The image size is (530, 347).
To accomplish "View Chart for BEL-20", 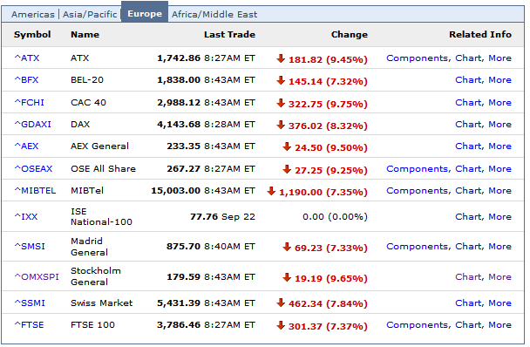I will (468, 80).
